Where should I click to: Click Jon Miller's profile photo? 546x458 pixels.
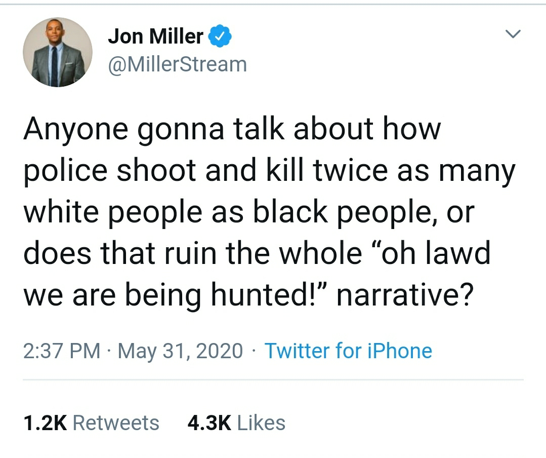[58, 52]
